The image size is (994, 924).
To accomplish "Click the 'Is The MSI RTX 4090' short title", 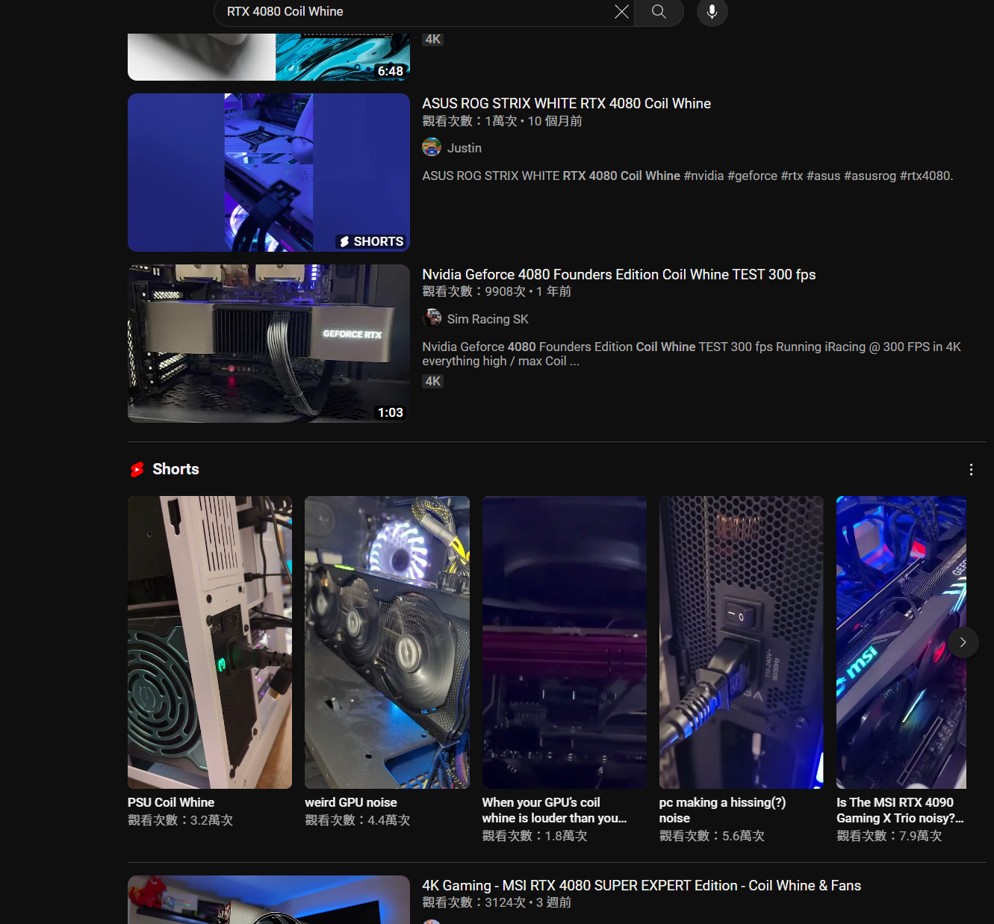I will coord(900,810).
